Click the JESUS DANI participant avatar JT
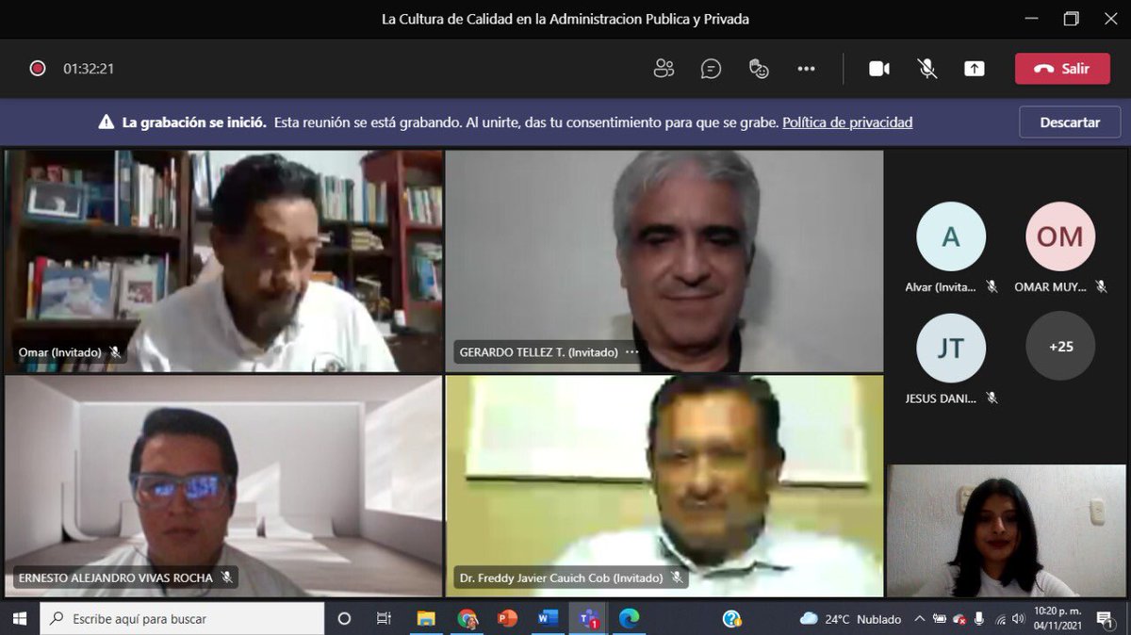This screenshot has height=635, width=1131. 951,349
